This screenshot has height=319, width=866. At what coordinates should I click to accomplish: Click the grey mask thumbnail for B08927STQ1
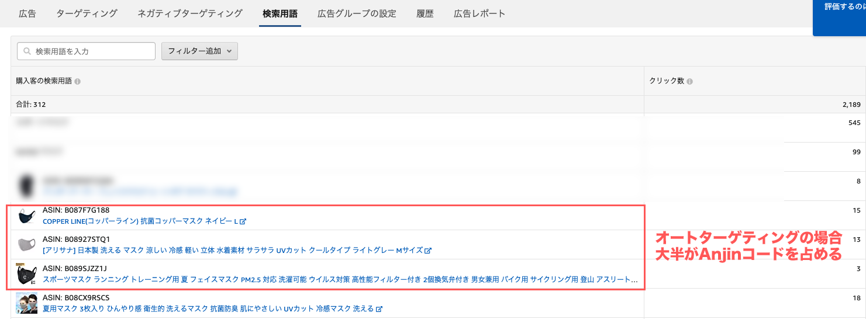27,245
